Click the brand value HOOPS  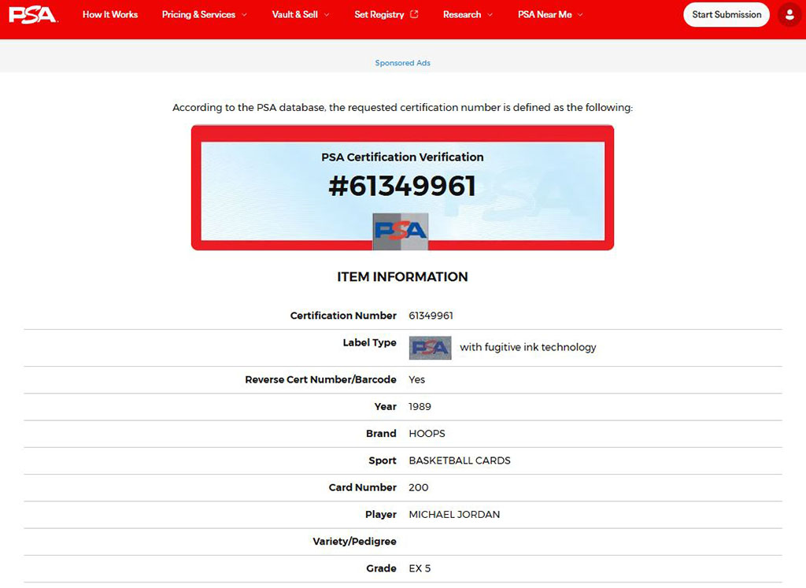[427, 434]
